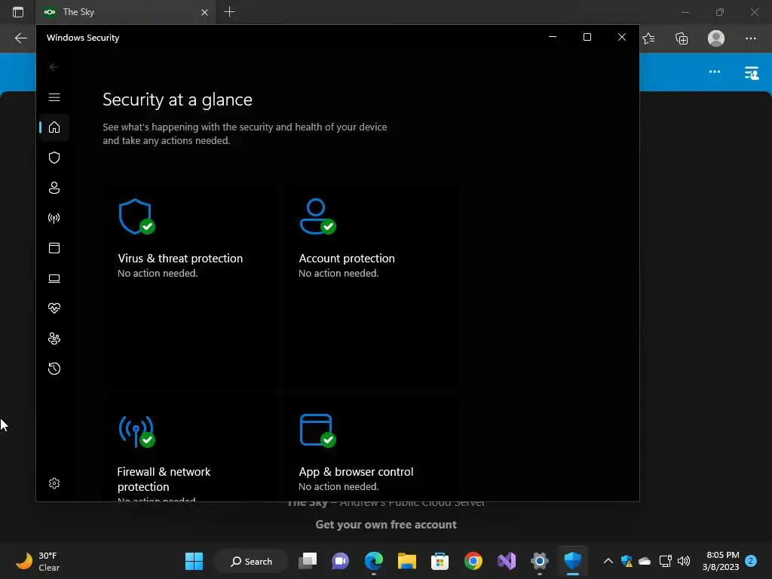Viewport: 772px width, 579px height.
Task: Open Family options icon in sidebar
Action: [54, 339]
